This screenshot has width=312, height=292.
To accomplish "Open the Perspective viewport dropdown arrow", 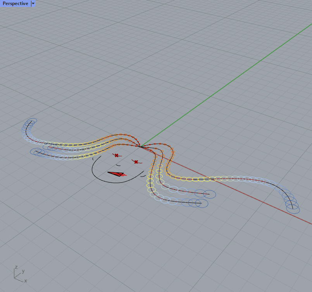I will [x=33, y=3].
